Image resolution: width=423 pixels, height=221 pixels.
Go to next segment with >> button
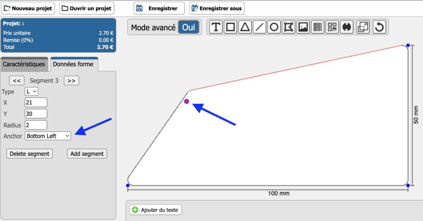coord(71,81)
